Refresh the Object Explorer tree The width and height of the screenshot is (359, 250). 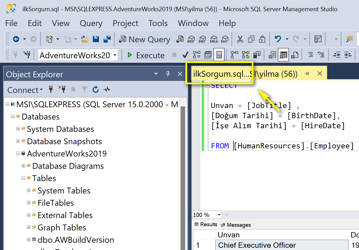95,90
